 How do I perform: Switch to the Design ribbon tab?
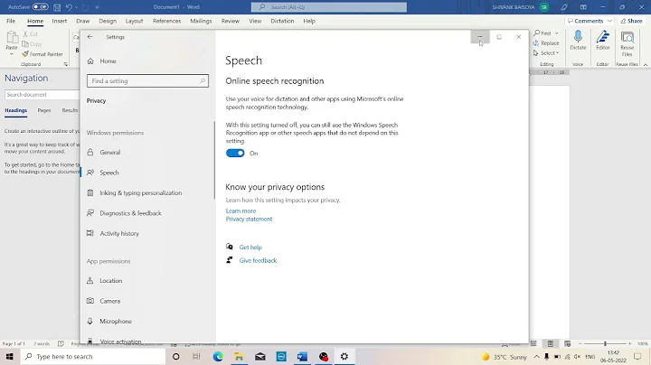point(108,21)
